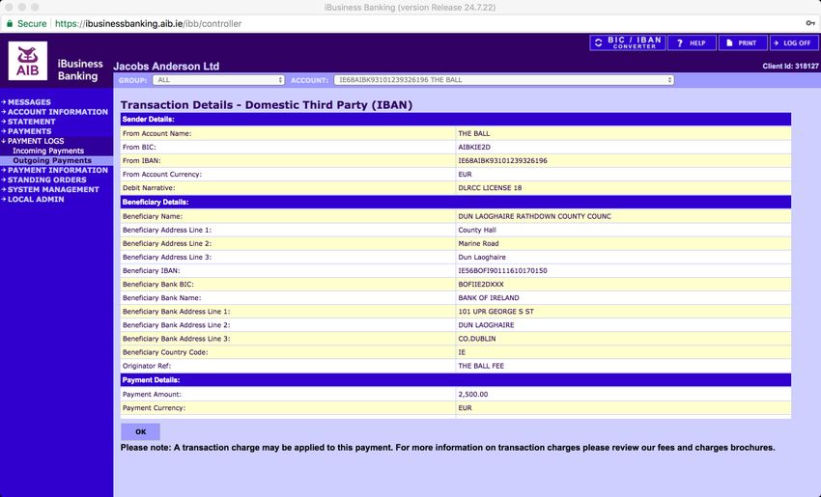Click the County Hall address value
This screenshot has height=497, width=821.
pyautogui.click(x=477, y=230)
